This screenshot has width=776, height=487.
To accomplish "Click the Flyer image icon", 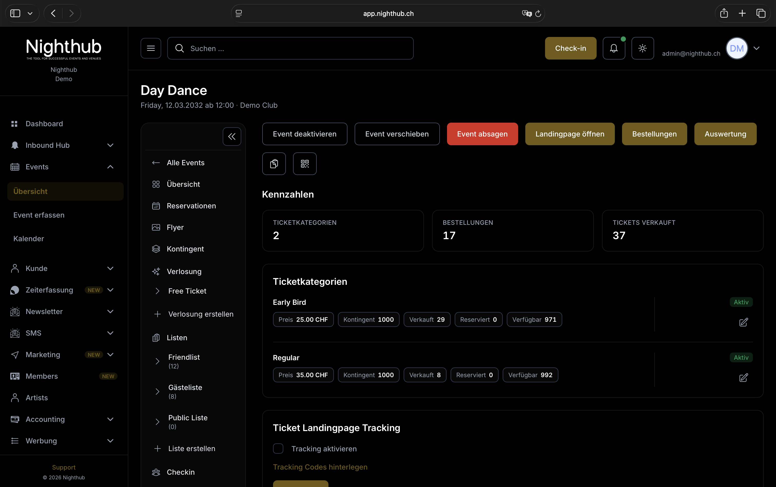I will coord(156,227).
